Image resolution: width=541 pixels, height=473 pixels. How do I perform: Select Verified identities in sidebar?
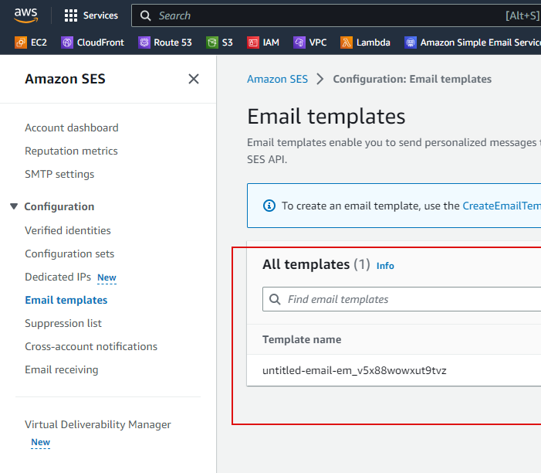(x=68, y=230)
